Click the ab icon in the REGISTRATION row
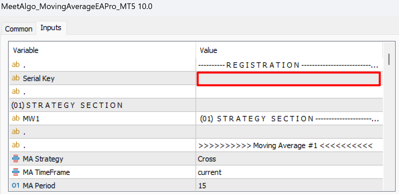 pyautogui.click(x=15, y=65)
